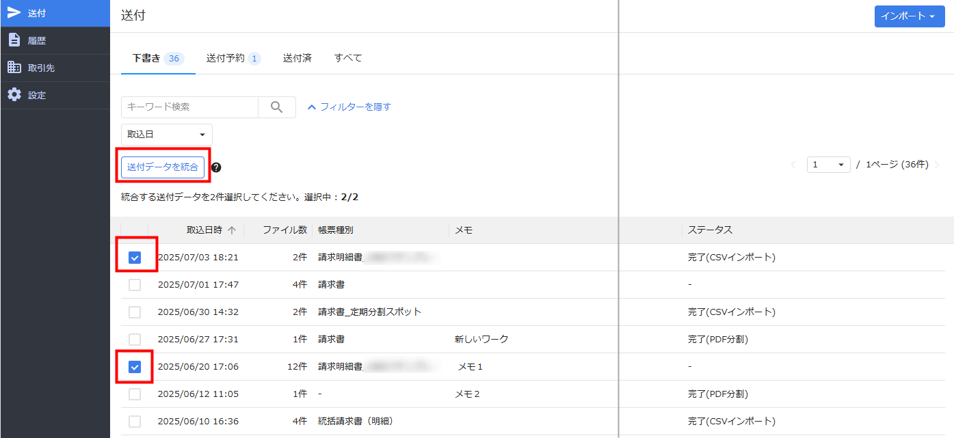
Task: Open the page number dropdown
Action: tap(829, 165)
